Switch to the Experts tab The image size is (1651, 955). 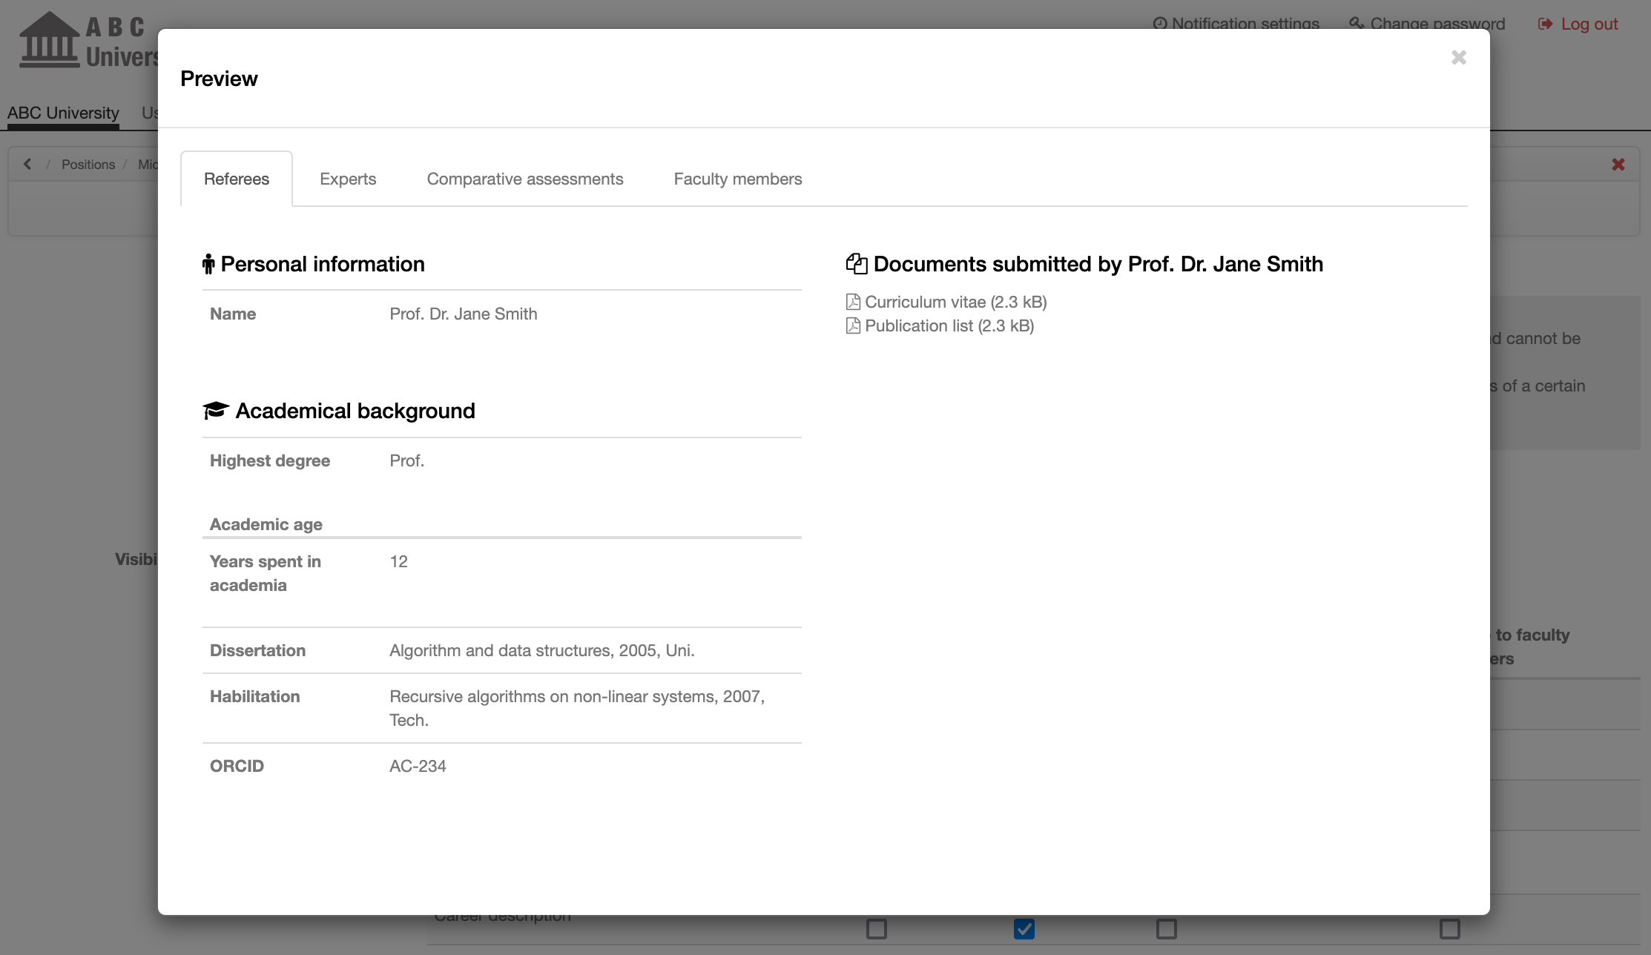point(348,179)
